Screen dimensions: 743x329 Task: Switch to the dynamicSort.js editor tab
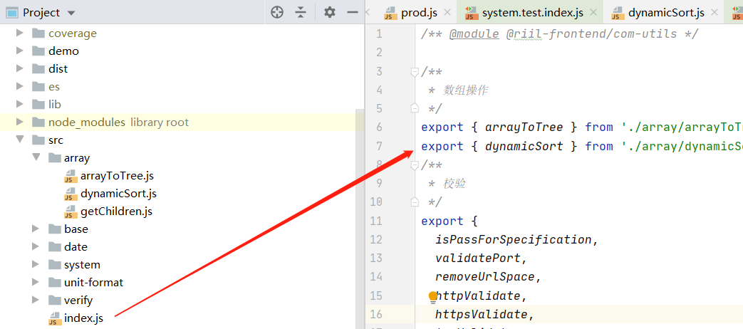pyautogui.click(x=665, y=13)
